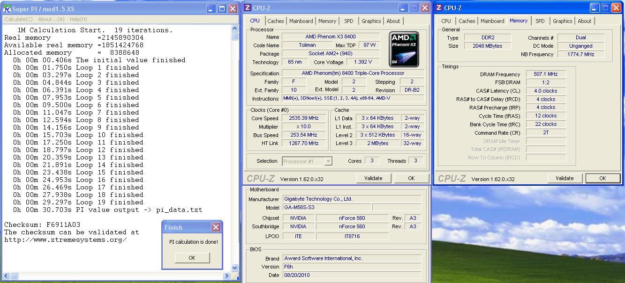
Task: Click the LPCIO model value IT8716
Action: 352,236
